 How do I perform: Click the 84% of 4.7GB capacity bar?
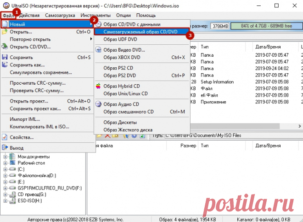(266, 26)
